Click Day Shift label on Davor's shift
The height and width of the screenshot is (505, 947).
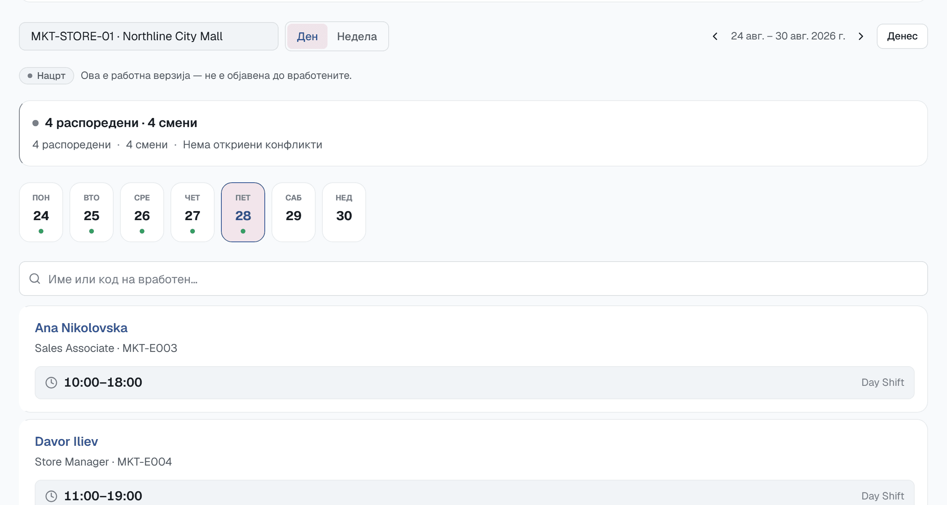(x=883, y=496)
